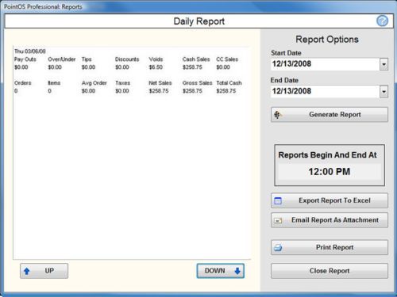The height and width of the screenshot is (297, 397).
Task: Click the Daily Report title
Action: 198,21
